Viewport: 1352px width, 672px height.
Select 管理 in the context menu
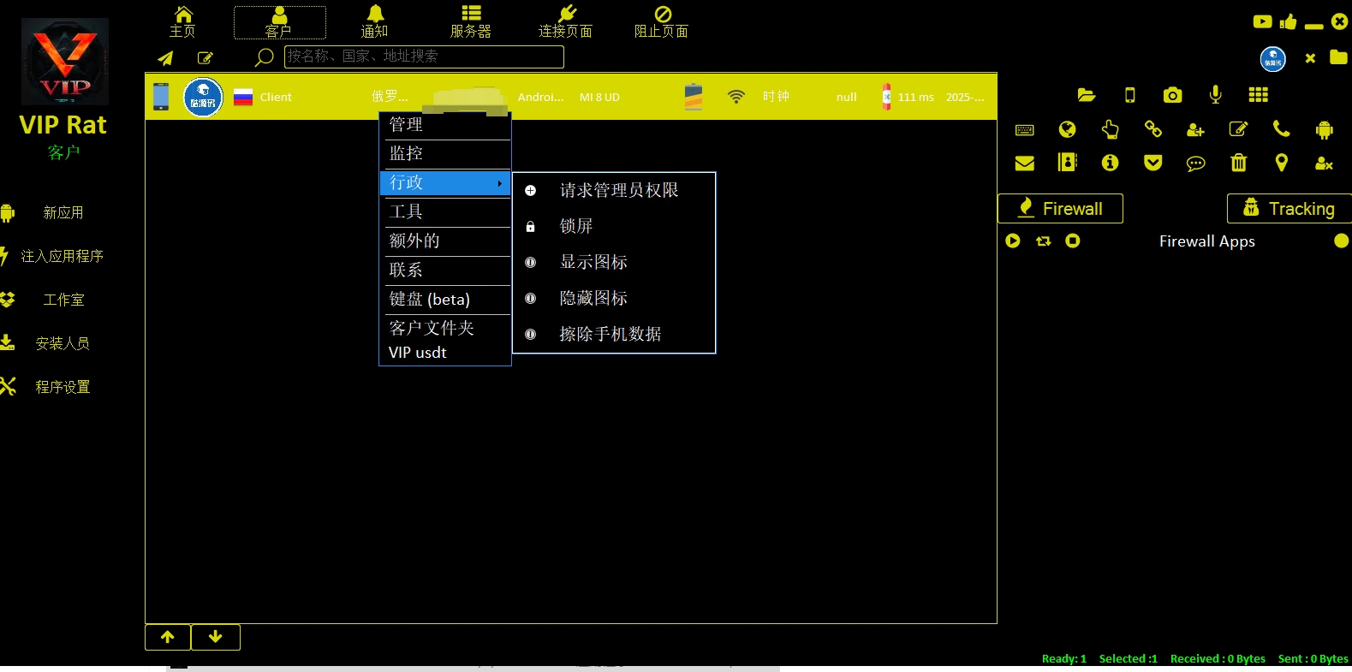click(445, 125)
